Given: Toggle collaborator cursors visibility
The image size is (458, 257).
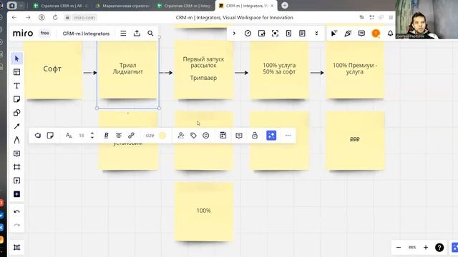Looking at the screenshot, I should point(334,34).
